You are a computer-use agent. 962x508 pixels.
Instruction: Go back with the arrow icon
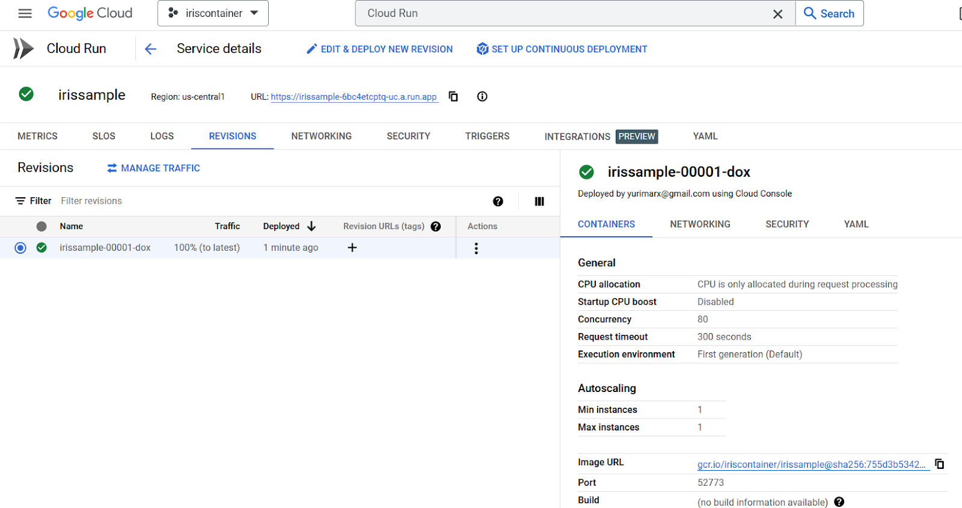pos(150,49)
